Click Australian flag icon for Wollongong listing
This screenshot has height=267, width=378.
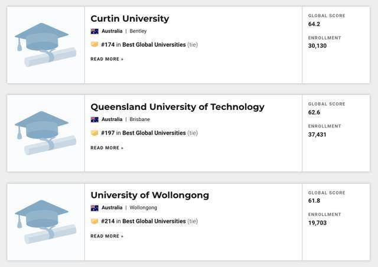click(94, 208)
